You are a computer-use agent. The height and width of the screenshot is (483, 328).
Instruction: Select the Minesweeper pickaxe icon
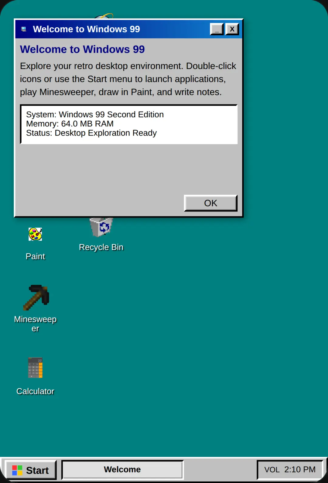tap(36, 297)
